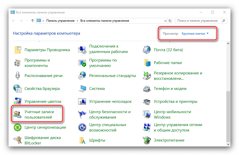Click the refresh button in address bar
The image size is (239, 155).
click(x=170, y=21)
